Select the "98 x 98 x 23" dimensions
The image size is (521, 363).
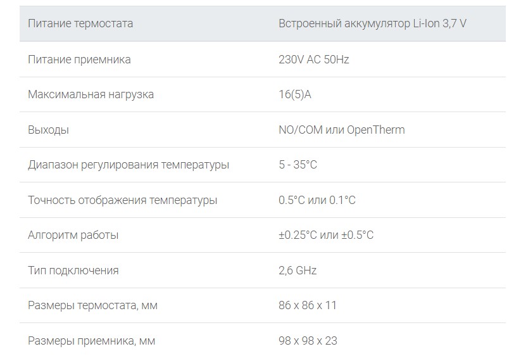pyautogui.click(x=308, y=341)
